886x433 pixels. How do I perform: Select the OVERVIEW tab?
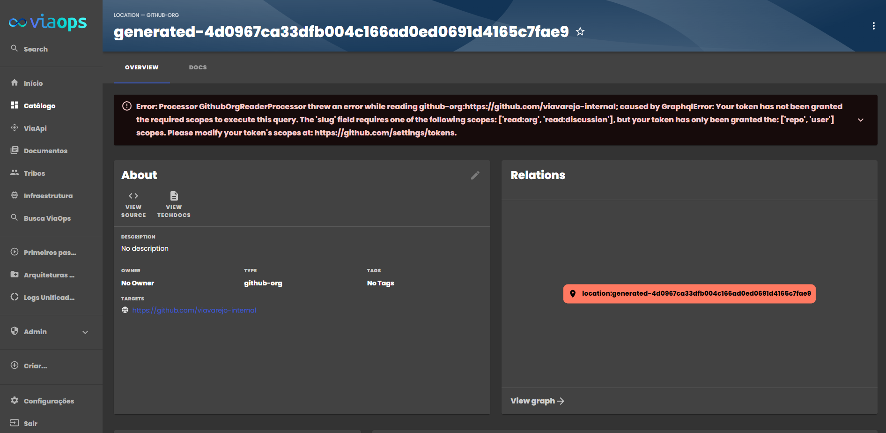[x=141, y=67]
